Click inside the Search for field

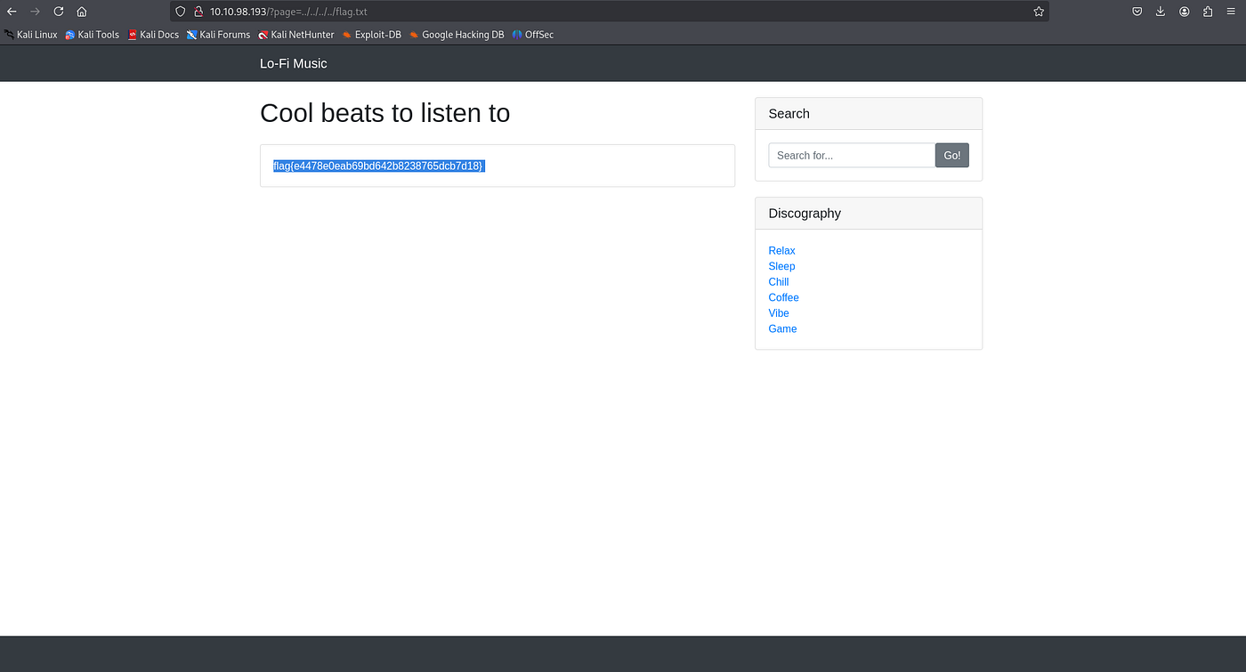click(851, 155)
